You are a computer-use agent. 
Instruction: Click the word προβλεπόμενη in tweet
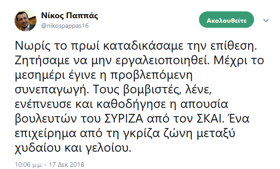point(151,75)
